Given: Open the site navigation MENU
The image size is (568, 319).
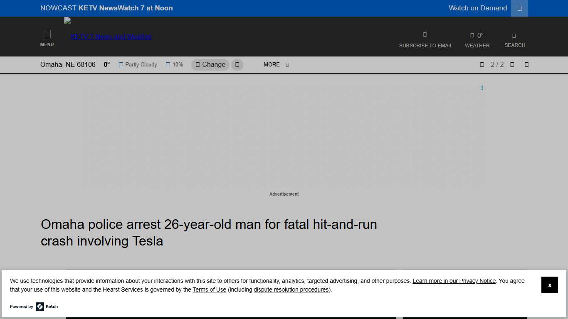Looking at the screenshot, I should pos(47,37).
